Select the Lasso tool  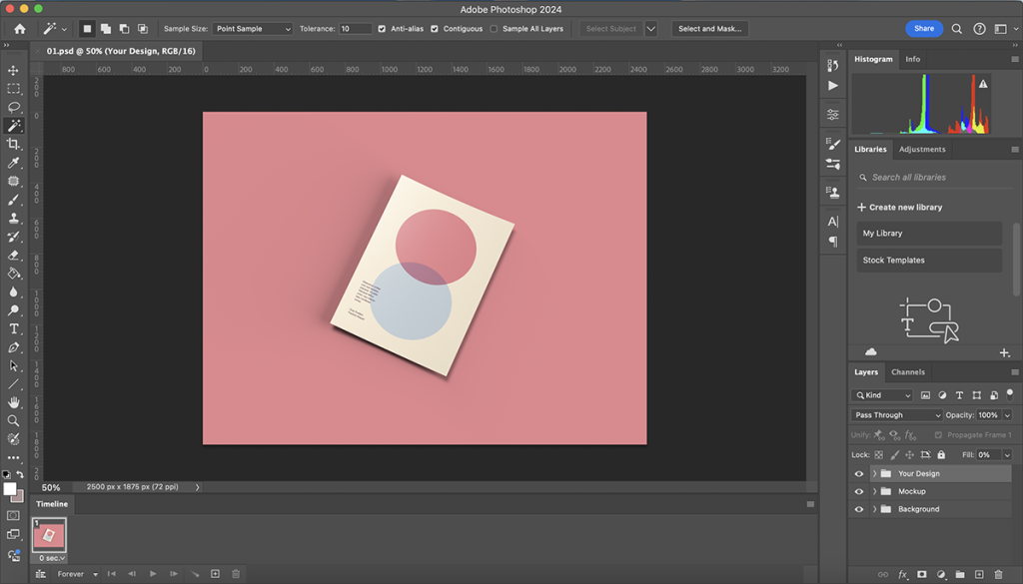(x=14, y=107)
